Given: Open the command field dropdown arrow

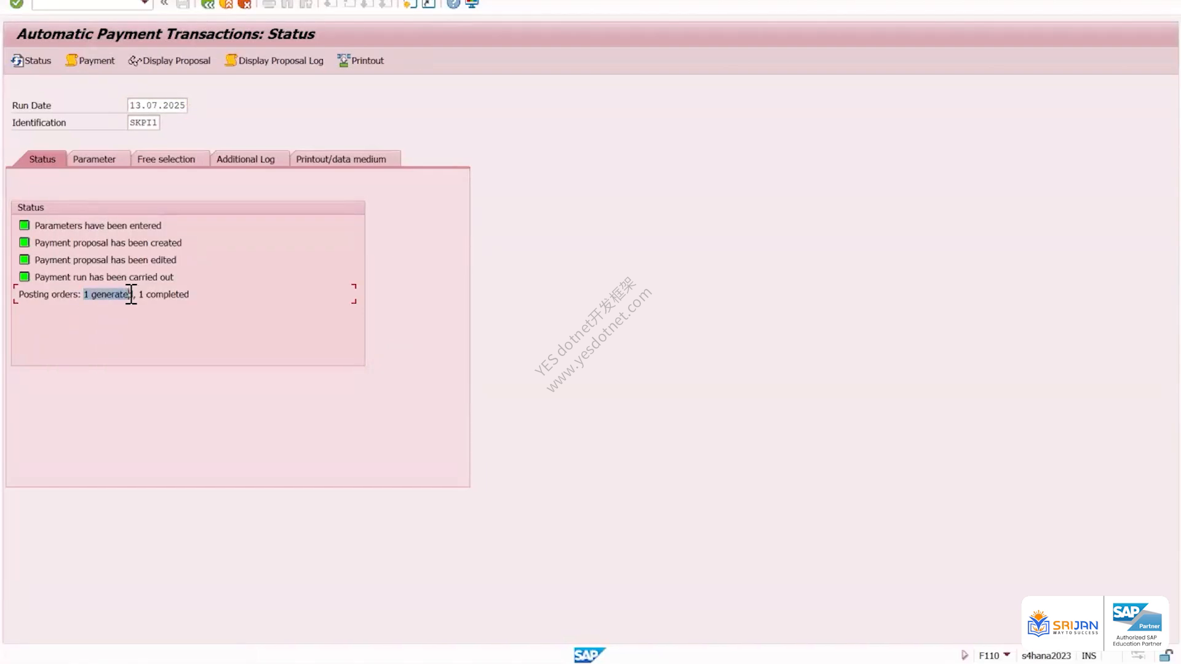Looking at the screenshot, I should click(x=144, y=3).
